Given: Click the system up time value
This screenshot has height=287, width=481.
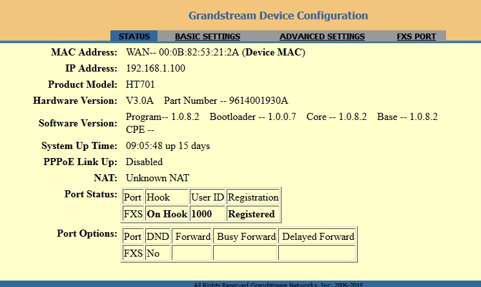Looking at the screenshot, I should click(167, 146).
